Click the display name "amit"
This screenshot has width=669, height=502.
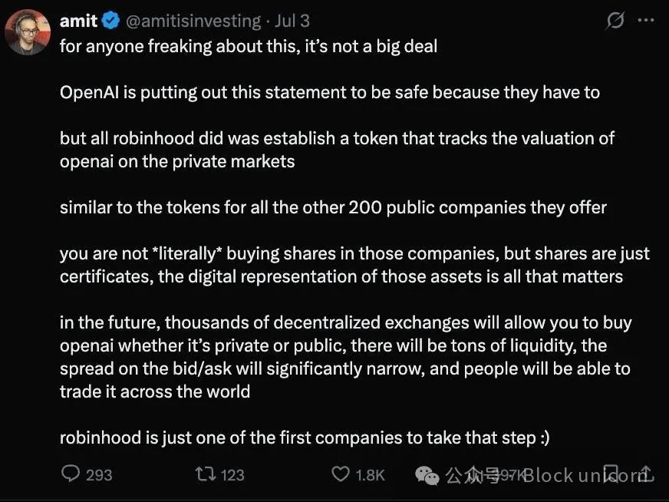pos(78,21)
